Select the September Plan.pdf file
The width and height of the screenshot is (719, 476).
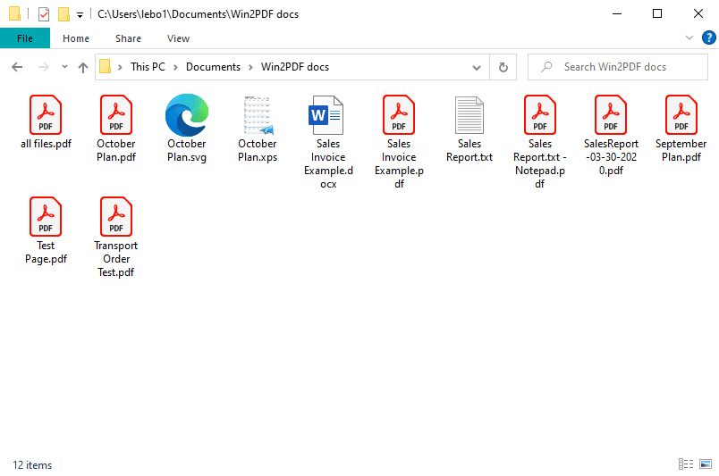click(681, 115)
